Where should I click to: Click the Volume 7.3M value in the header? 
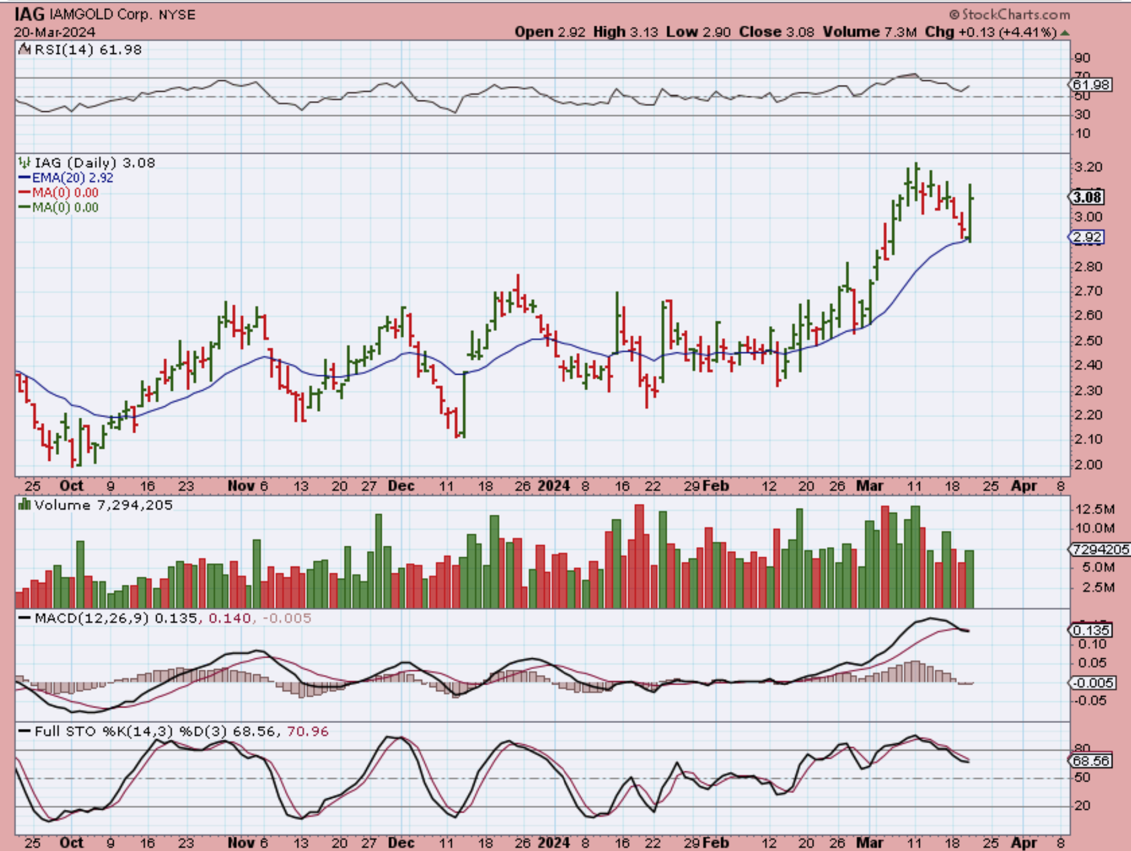pos(869,32)
